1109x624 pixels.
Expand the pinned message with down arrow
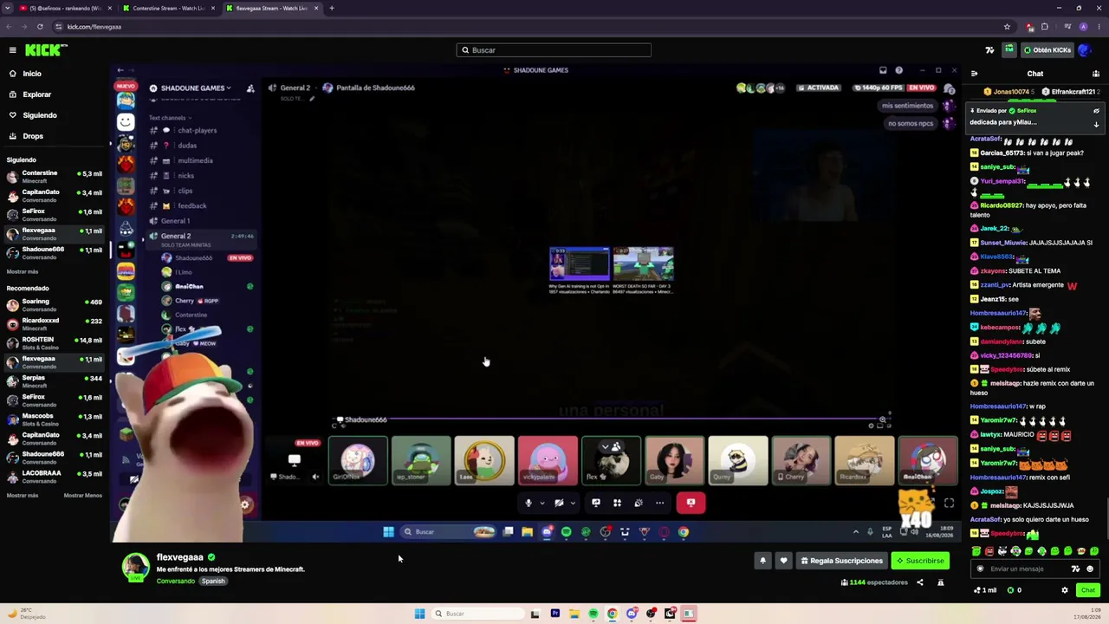pos(1096,124)
